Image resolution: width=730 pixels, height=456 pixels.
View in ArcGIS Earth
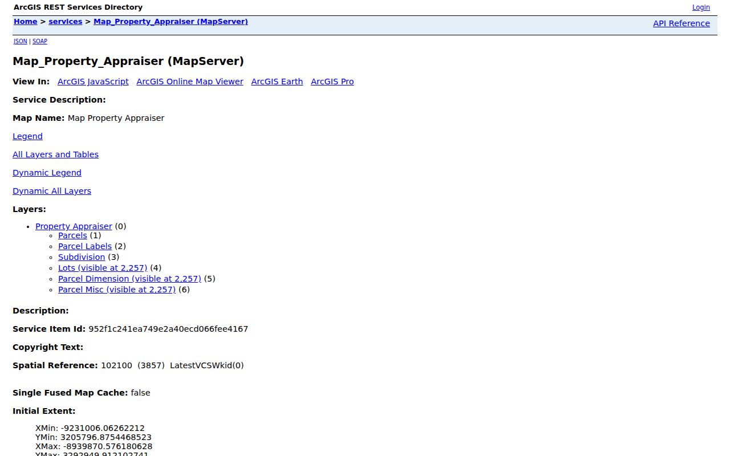[x=277, y=82]
